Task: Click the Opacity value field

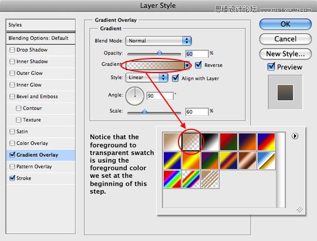Action: pyautogui.click(x=197, y=54)
